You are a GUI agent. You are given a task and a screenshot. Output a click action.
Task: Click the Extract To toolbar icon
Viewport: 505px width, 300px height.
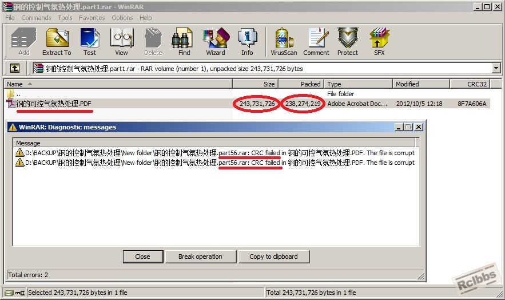(57, 41)
